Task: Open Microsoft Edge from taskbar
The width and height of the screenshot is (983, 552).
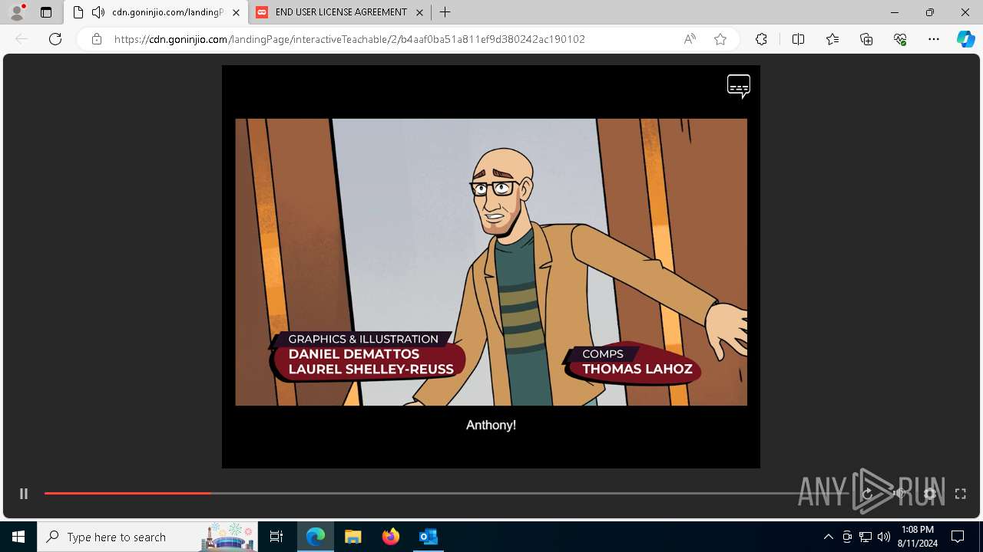Action: tap(316, 537)
